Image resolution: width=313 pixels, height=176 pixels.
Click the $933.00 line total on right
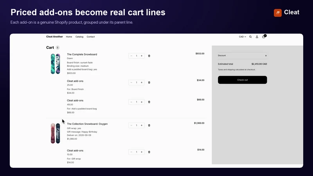(200, 54)
